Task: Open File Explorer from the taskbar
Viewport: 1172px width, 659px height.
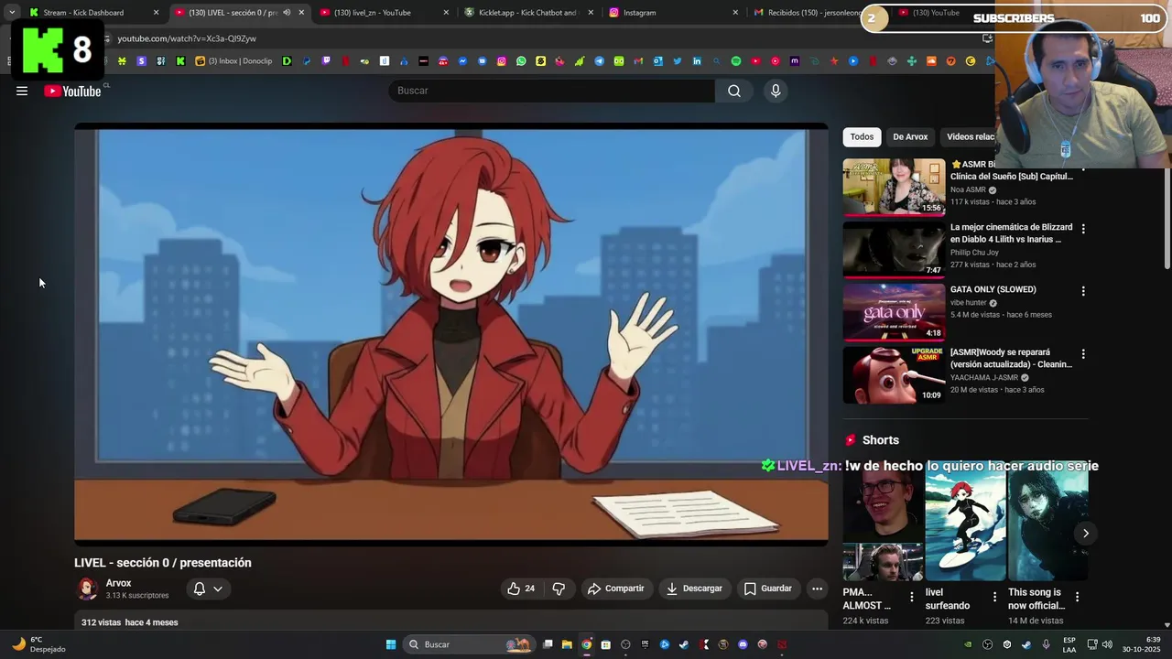Action: click(x=567, y=644)
